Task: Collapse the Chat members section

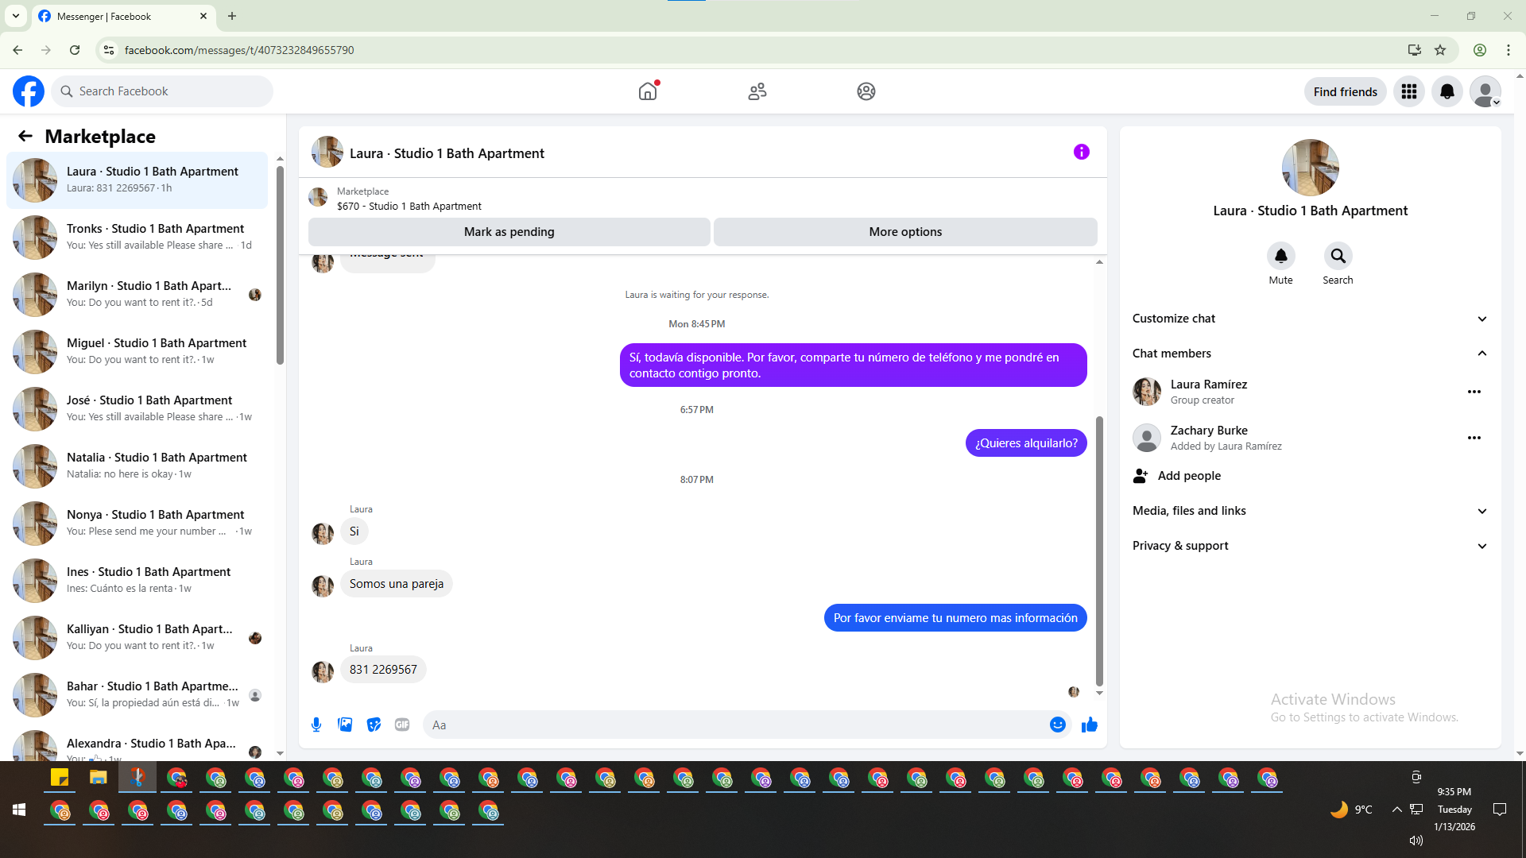Action: click(x=1309, y=354)
